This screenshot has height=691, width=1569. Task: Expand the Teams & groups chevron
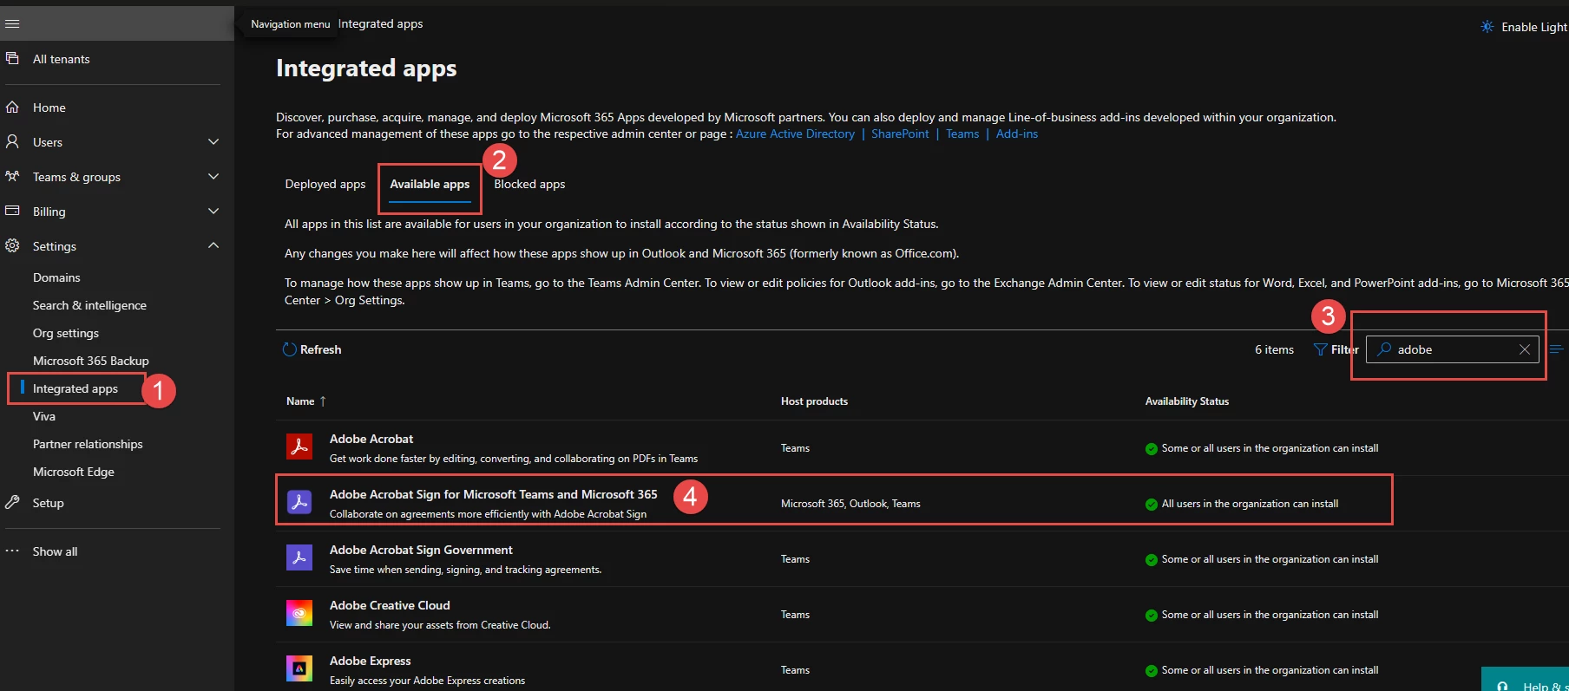click(213, 176)
